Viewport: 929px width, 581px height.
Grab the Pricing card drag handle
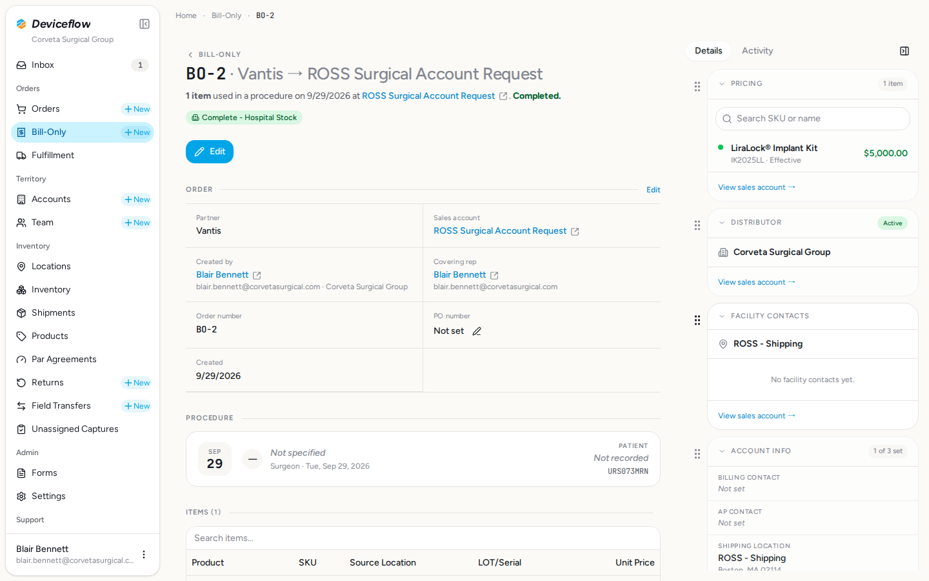(x=697, y=87)
